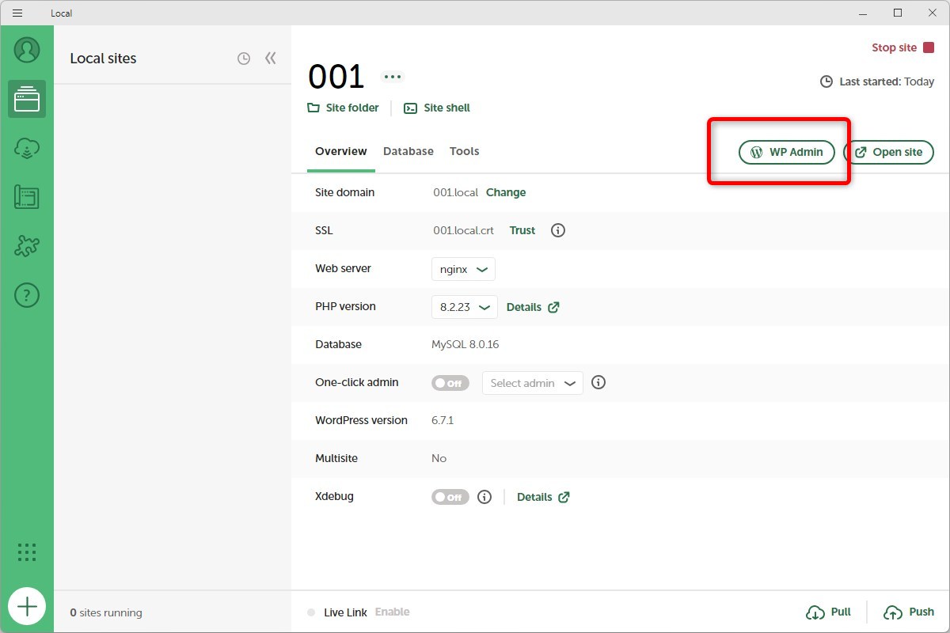Open the Site folder
This screenshot has height=633, width=950.
click(x=344, y=108)
